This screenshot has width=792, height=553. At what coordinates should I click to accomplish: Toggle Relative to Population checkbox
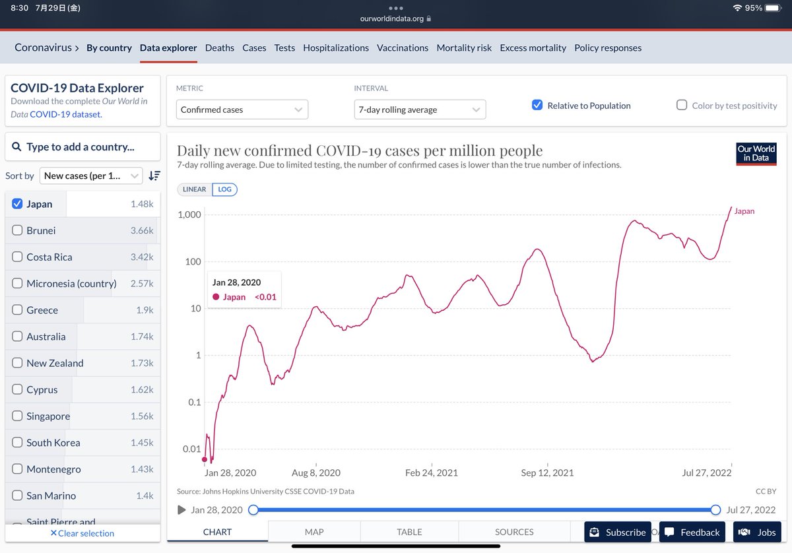point(537,105)
